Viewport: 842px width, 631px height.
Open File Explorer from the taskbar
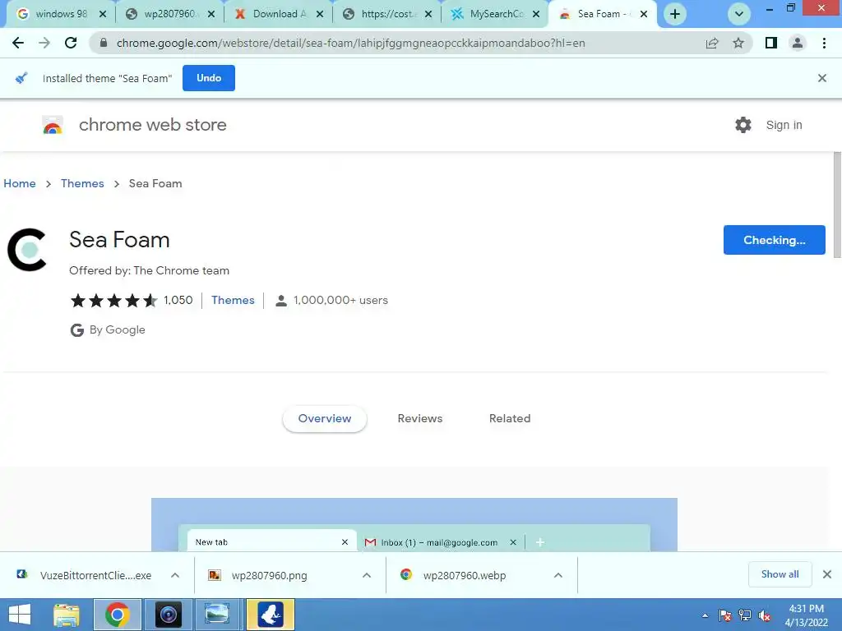(66, 615)
